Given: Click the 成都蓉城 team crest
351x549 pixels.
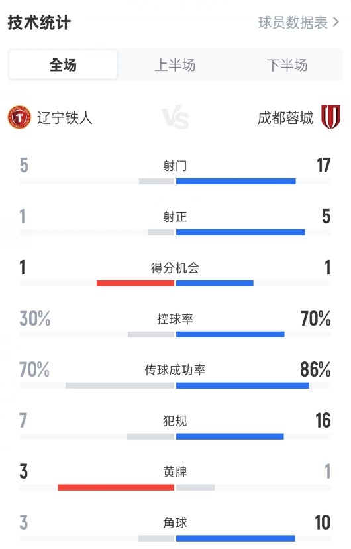Looking at the screenshot, I should 330,117.
